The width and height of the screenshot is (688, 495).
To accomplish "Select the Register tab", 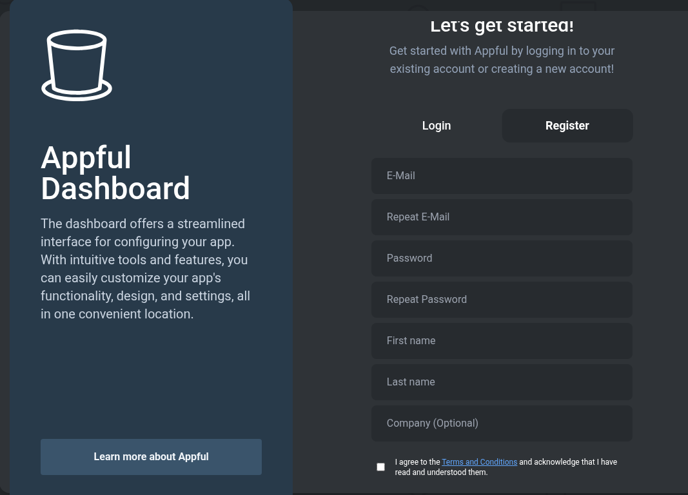I will (x=567, y=126).
